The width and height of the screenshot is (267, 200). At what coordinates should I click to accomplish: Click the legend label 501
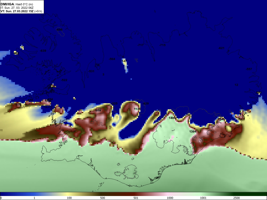point(136,198)
